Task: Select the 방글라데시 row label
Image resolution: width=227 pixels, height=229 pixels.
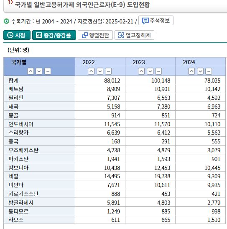Action: click(x=21, y=203)
